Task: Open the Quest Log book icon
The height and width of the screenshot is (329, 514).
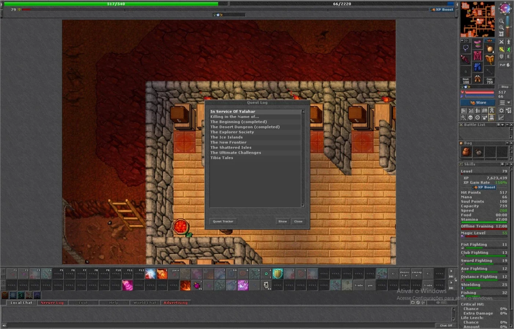Action: tap(485, 111)
